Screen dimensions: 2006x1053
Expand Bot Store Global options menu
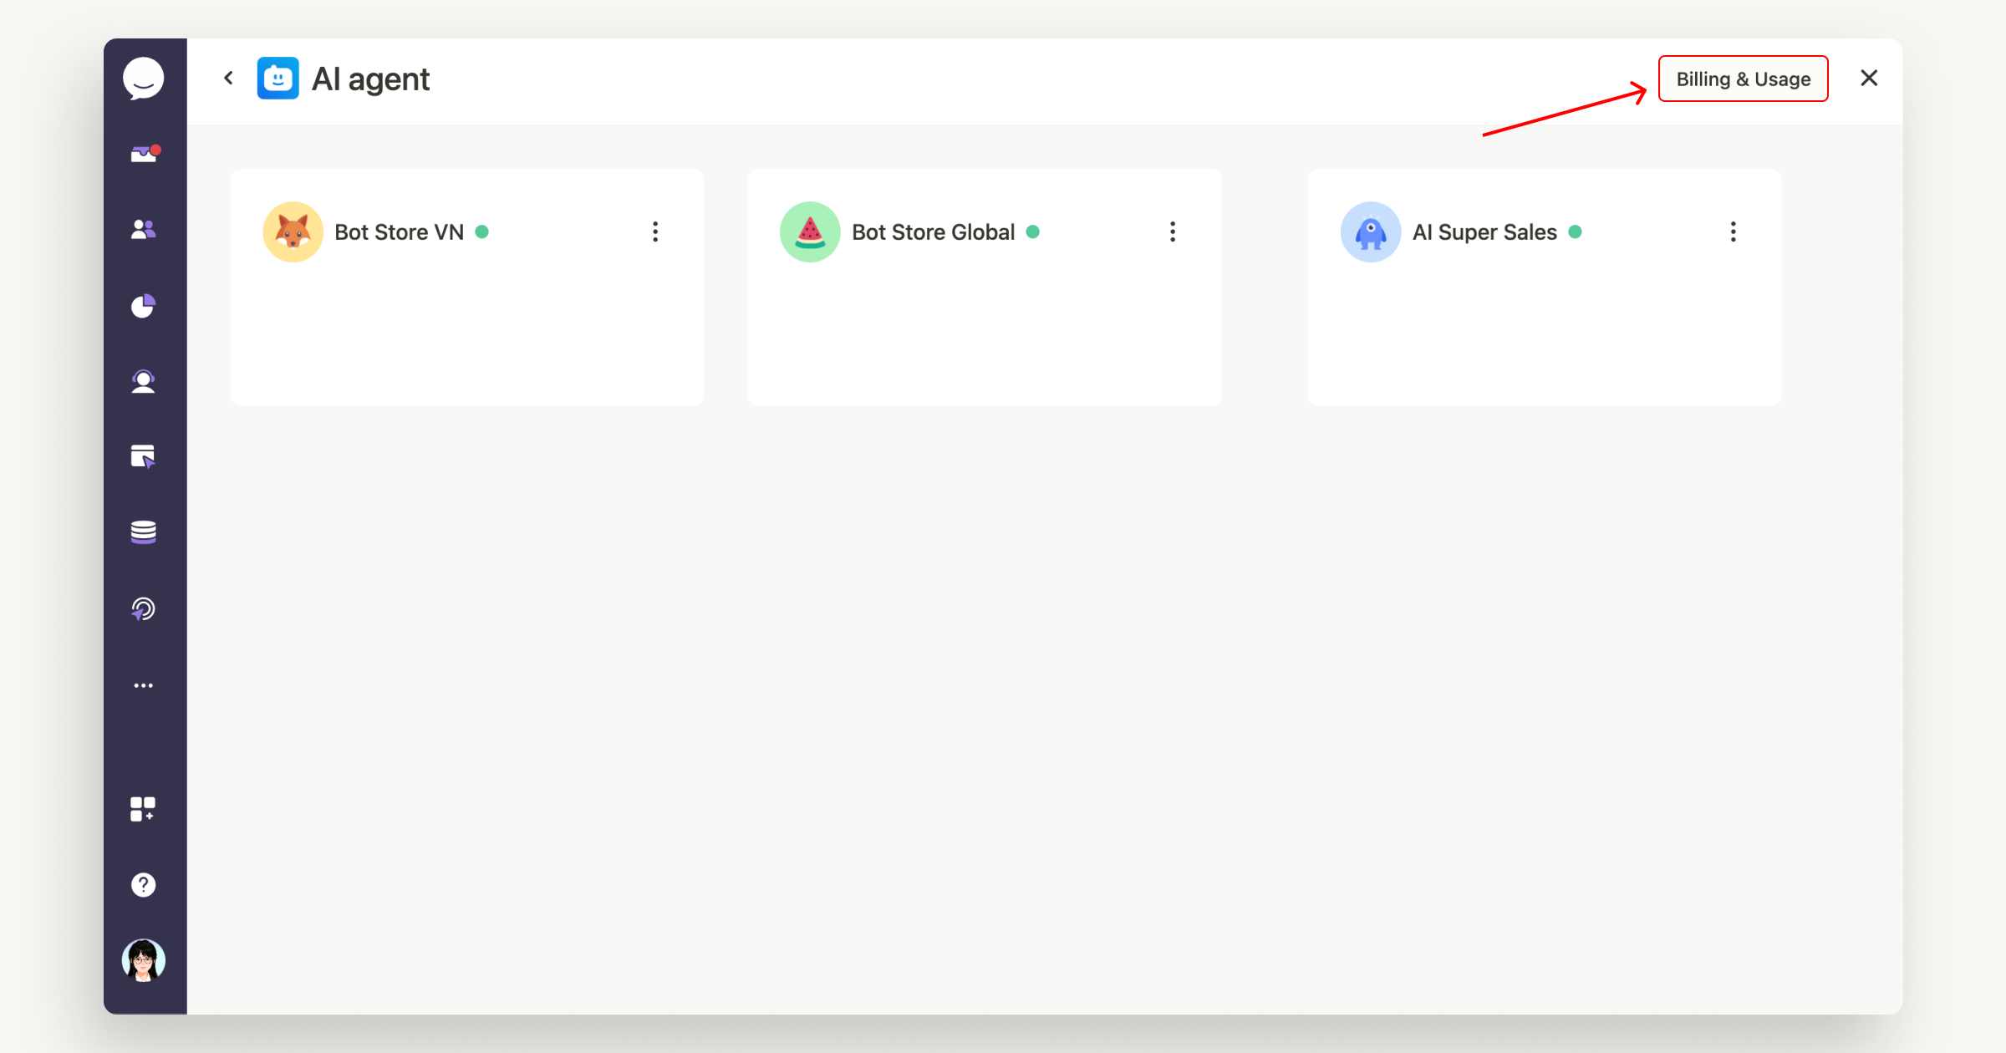tap(1172, 232)
